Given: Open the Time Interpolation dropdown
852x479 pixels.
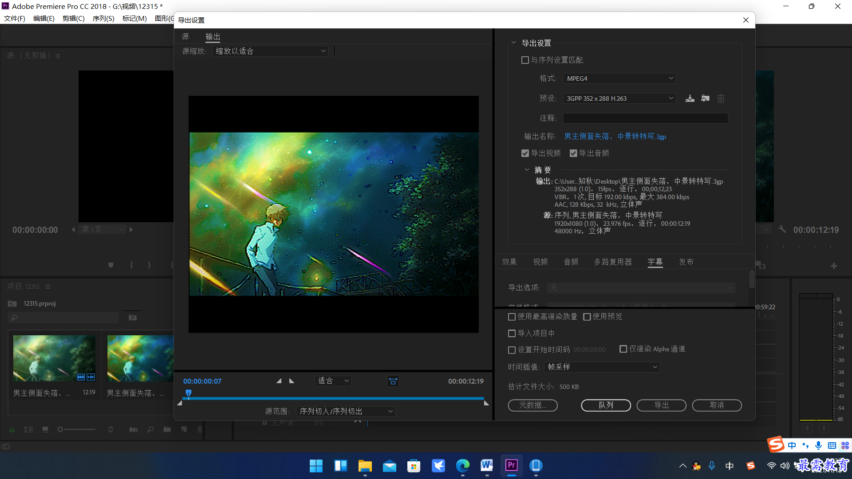Looking at the screenshot, I should tap(602, 367).
